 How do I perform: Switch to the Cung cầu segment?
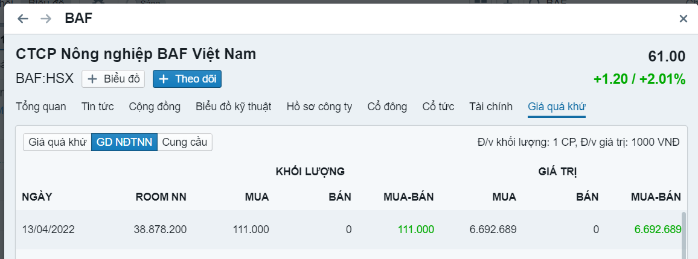[x=185, y=142]
